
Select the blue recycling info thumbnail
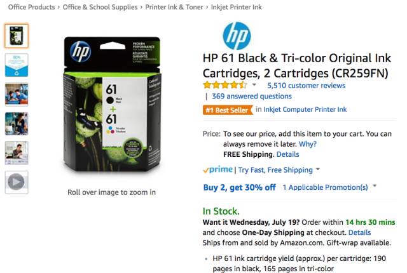(17, 65)
